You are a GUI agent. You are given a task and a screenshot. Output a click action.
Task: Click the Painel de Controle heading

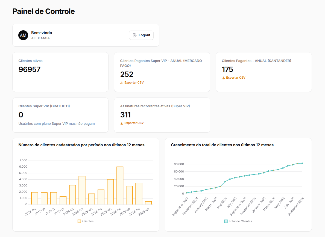43,11
